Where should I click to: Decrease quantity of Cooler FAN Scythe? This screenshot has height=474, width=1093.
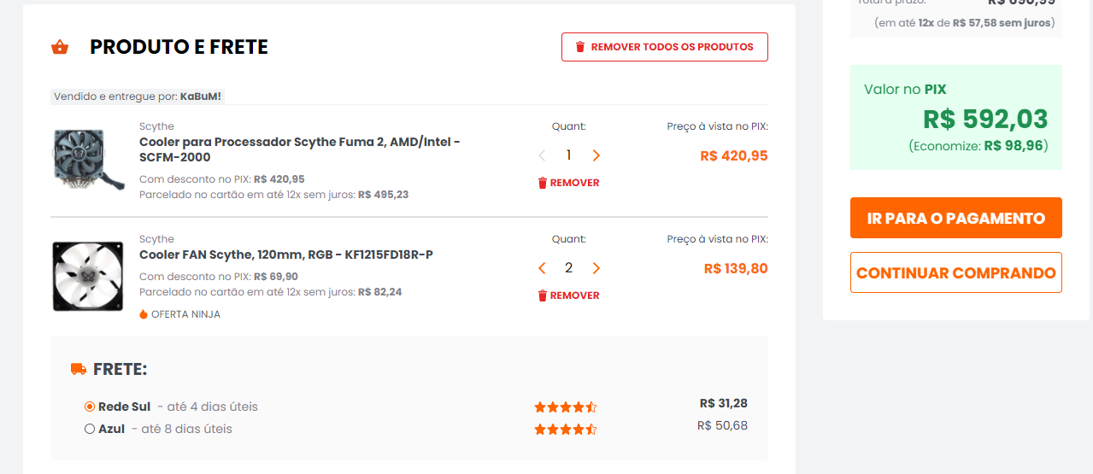click(x=542, y=268)
